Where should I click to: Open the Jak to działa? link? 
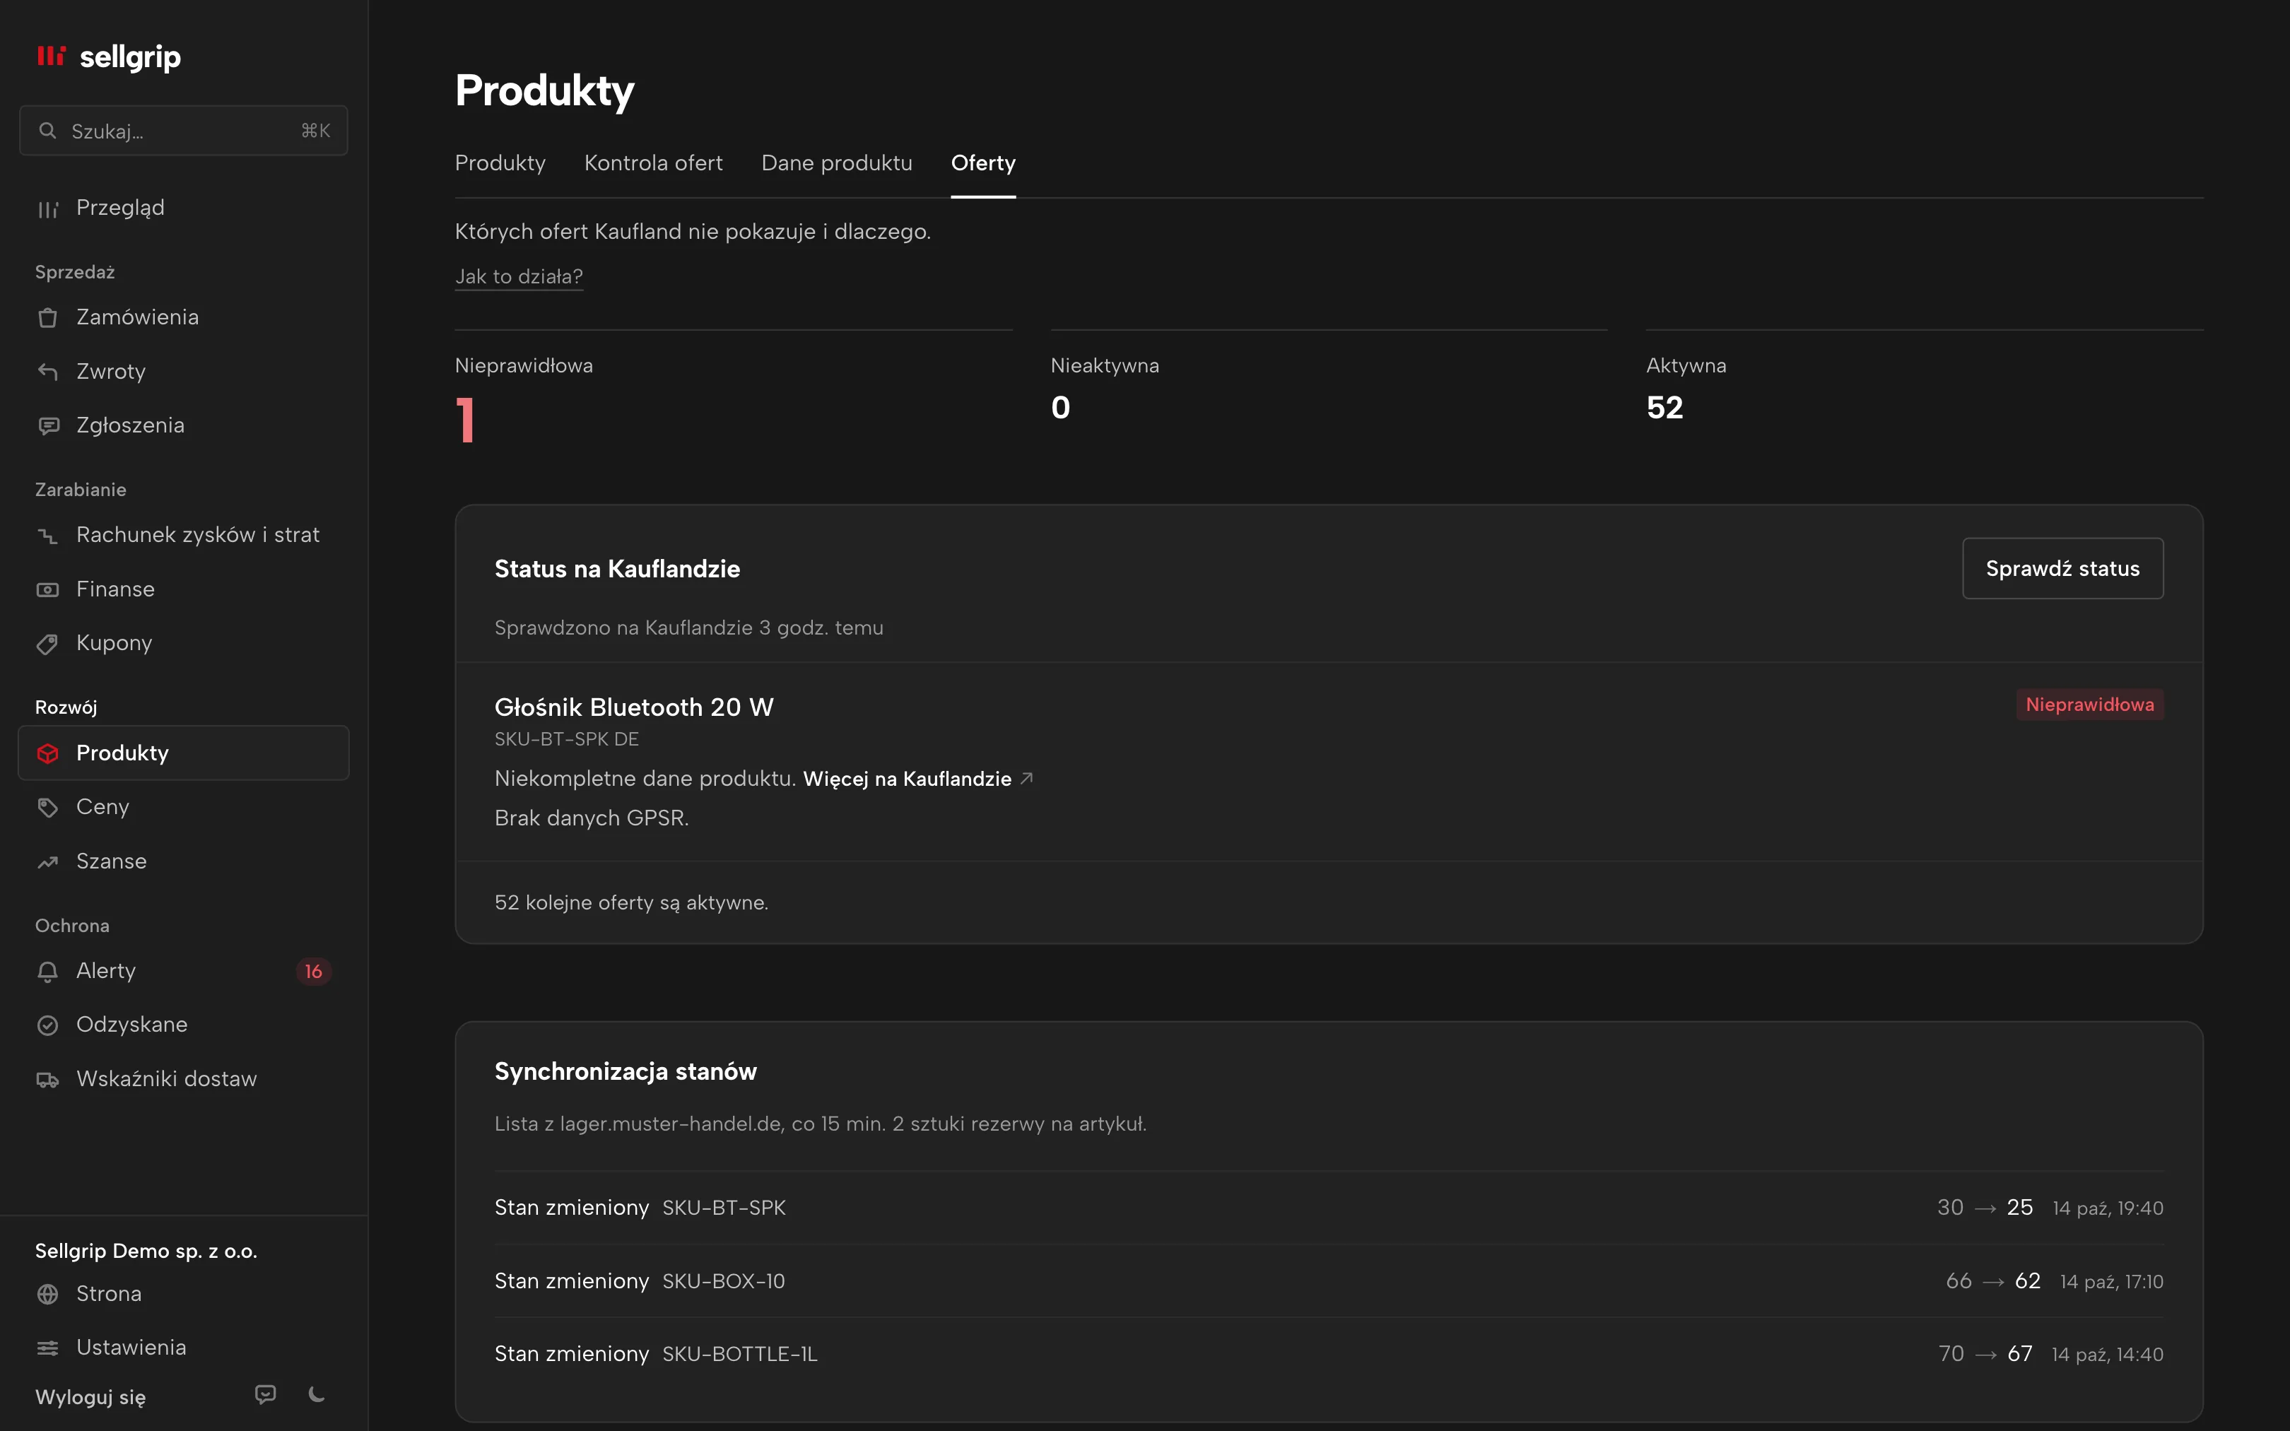click(519, 276)
